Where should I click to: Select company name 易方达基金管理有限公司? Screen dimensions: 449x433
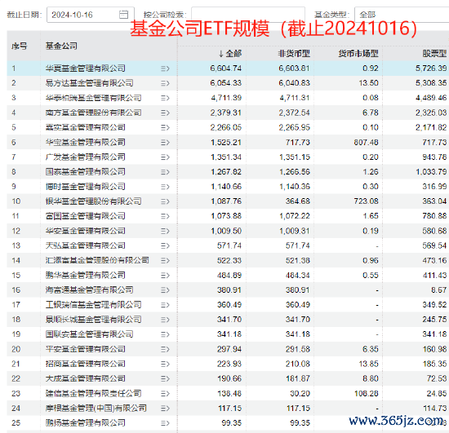[89, 83]
